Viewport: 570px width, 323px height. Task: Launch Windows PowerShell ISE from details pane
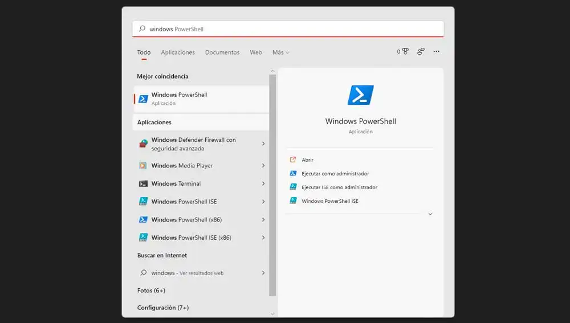pos(330,201)
